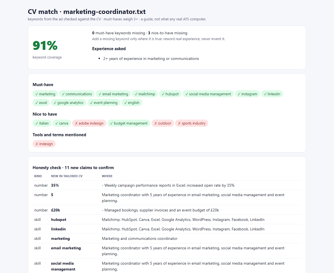334x273 pixels.
Task: Select the 'mailchimp' keyword chip
Action: 145,94
